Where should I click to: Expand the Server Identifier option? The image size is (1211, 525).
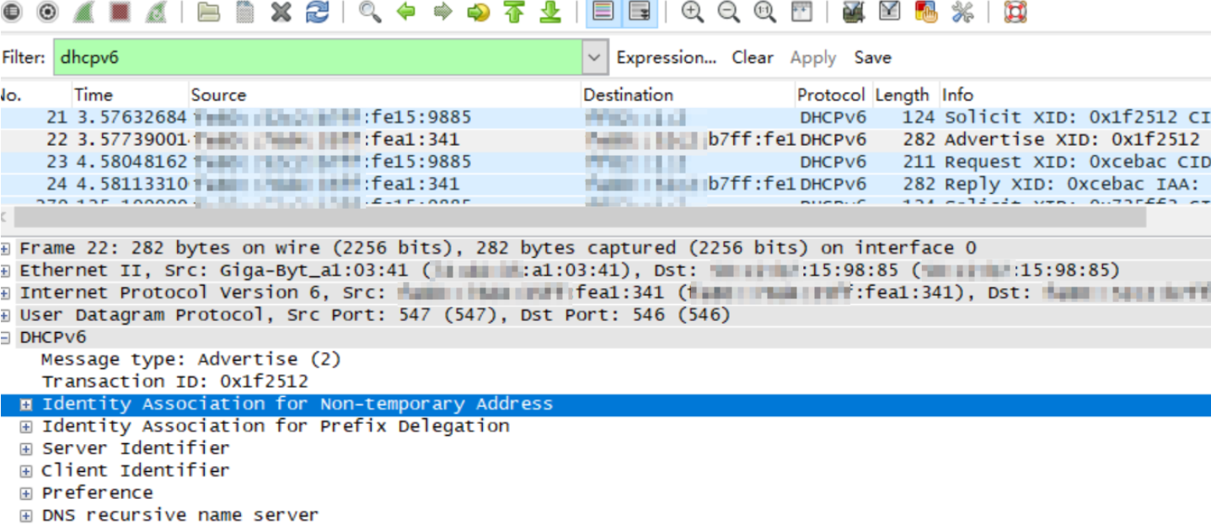coord(27,448)
